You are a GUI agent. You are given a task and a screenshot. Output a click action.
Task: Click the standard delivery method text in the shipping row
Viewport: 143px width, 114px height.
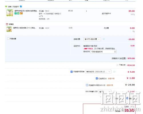tap(90, 46)
